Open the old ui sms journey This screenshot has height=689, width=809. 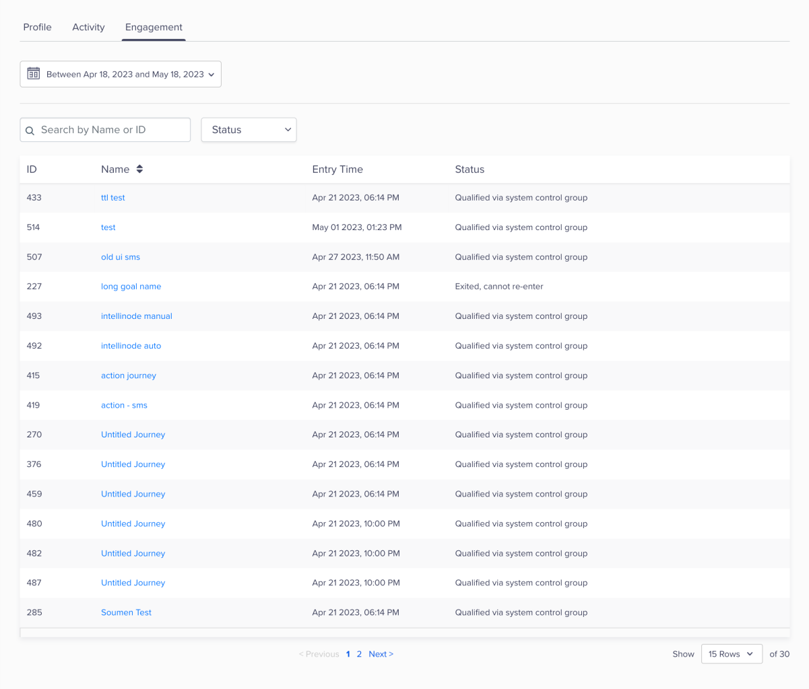click(121, 257)
